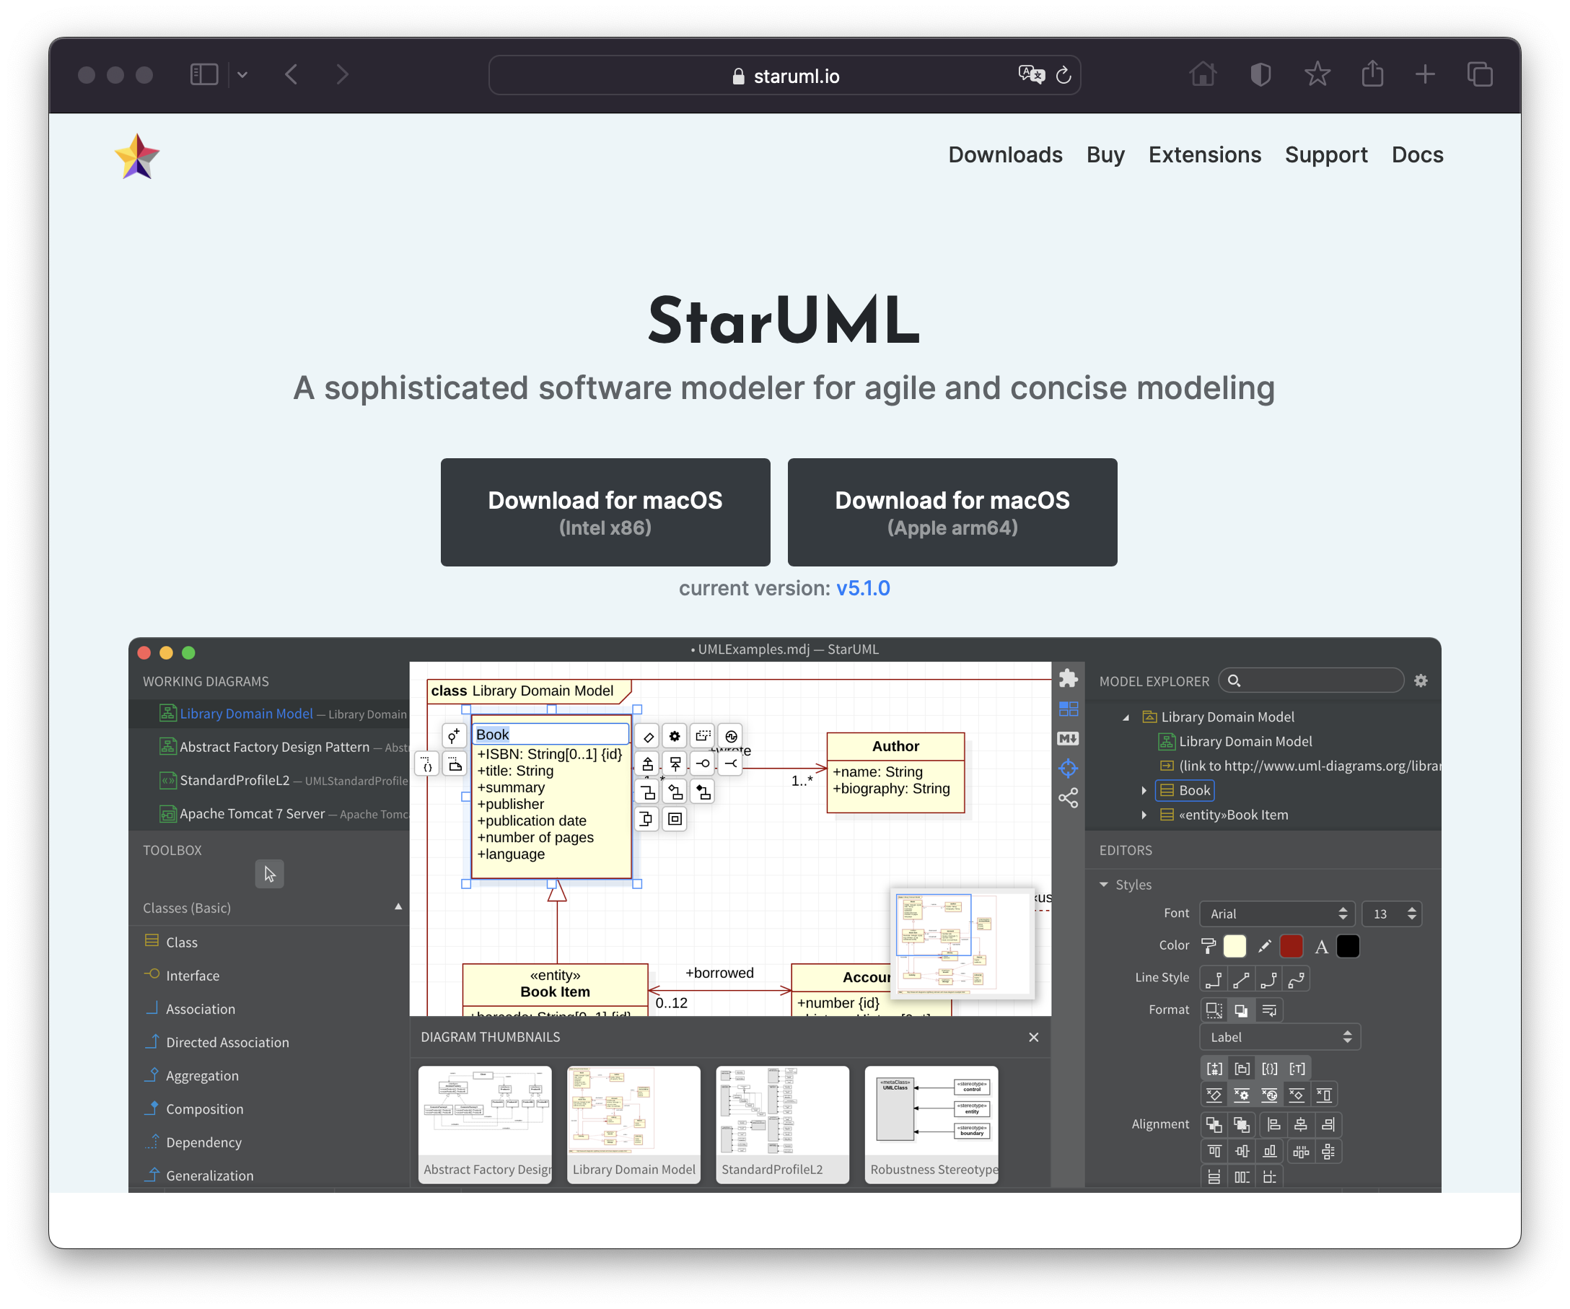The height and width of the screenshot is (1309, 1570).
Task: Toggle suppress attributes option in Styles
Action: [x=1214, y=1095]
